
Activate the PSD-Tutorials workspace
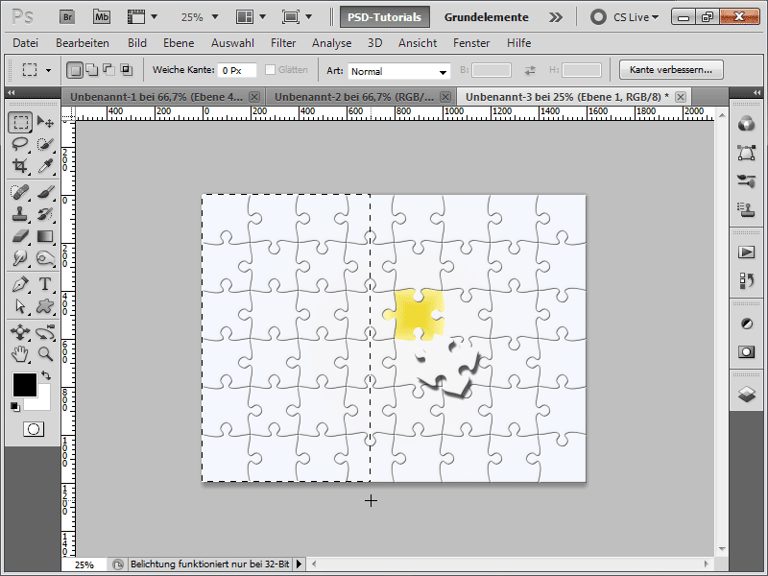(385, 17)
